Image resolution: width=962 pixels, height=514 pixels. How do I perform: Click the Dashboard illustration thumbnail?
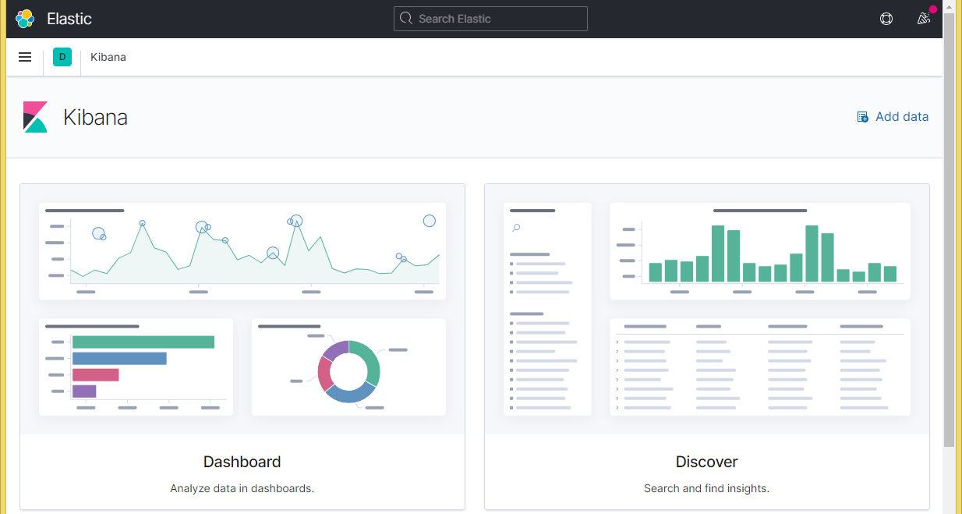[x=242, y=310]
